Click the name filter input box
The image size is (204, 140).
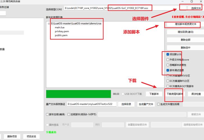[x=3, y=13]
